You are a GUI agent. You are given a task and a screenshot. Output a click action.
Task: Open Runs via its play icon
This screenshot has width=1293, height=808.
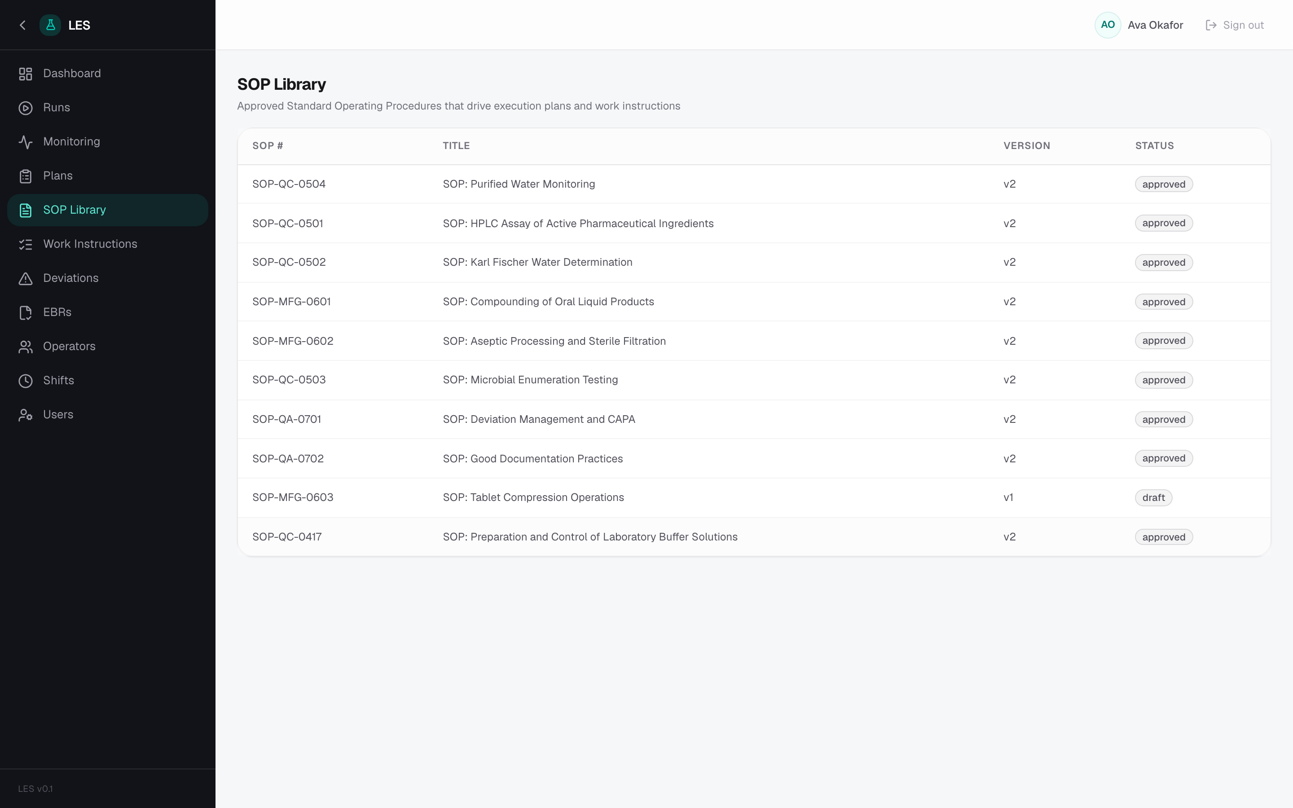(x=26, y=108)
